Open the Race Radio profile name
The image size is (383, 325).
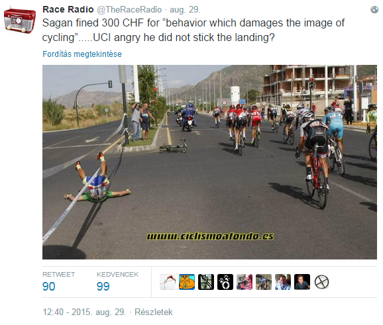pos(68,9)
